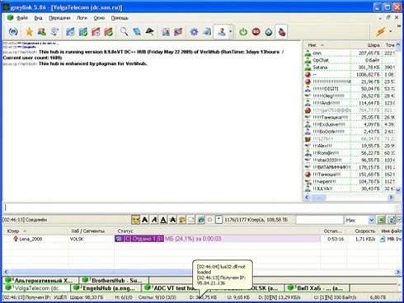Click the greylink cube icon in menu bar
The width and height of the screenshot is (404, 303).
tap(10, 17)
